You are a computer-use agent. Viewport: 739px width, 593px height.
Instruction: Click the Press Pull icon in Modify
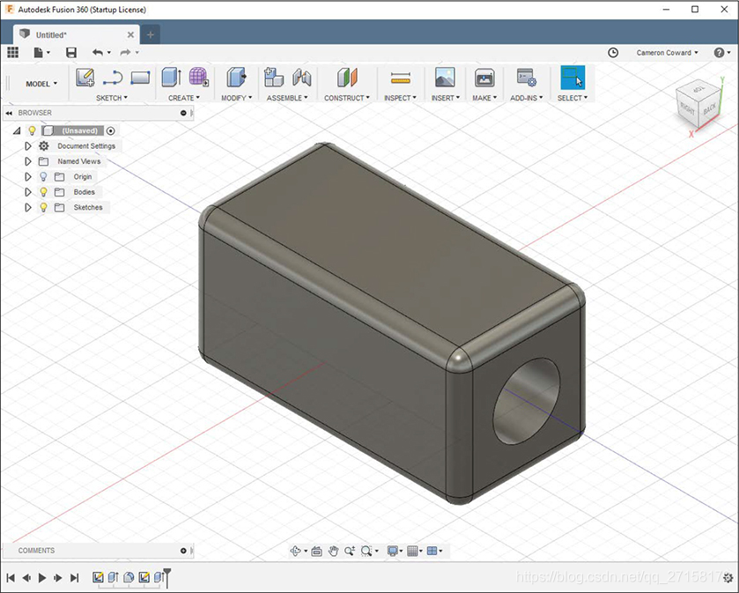235,78
